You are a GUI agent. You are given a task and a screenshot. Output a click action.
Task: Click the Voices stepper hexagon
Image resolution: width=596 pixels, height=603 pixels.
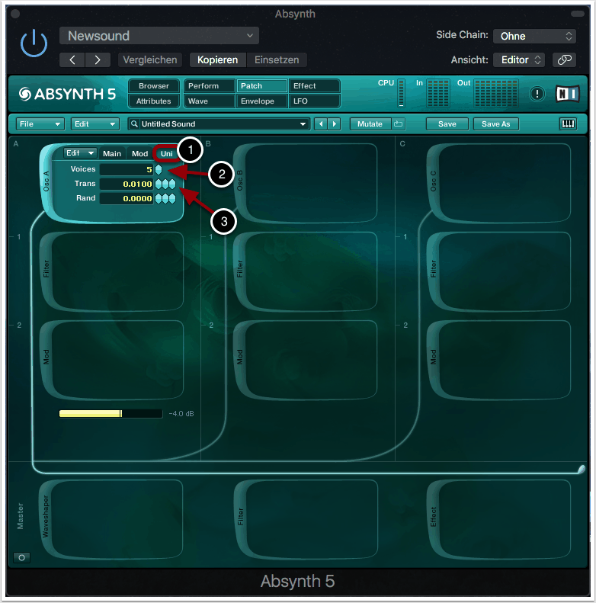(x=159, y=169)
